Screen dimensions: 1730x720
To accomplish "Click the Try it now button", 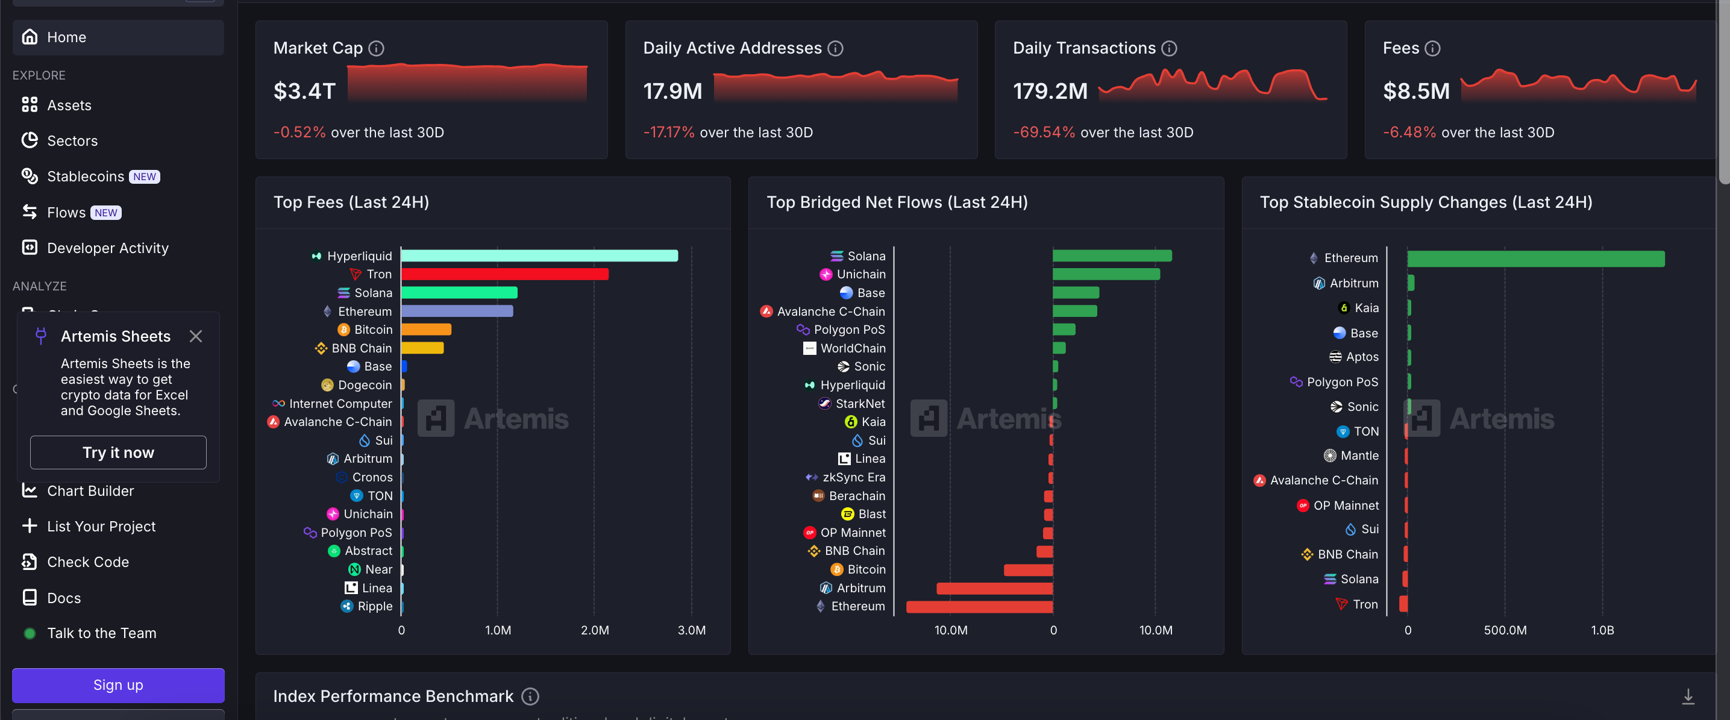I will (x=118, y=452).
